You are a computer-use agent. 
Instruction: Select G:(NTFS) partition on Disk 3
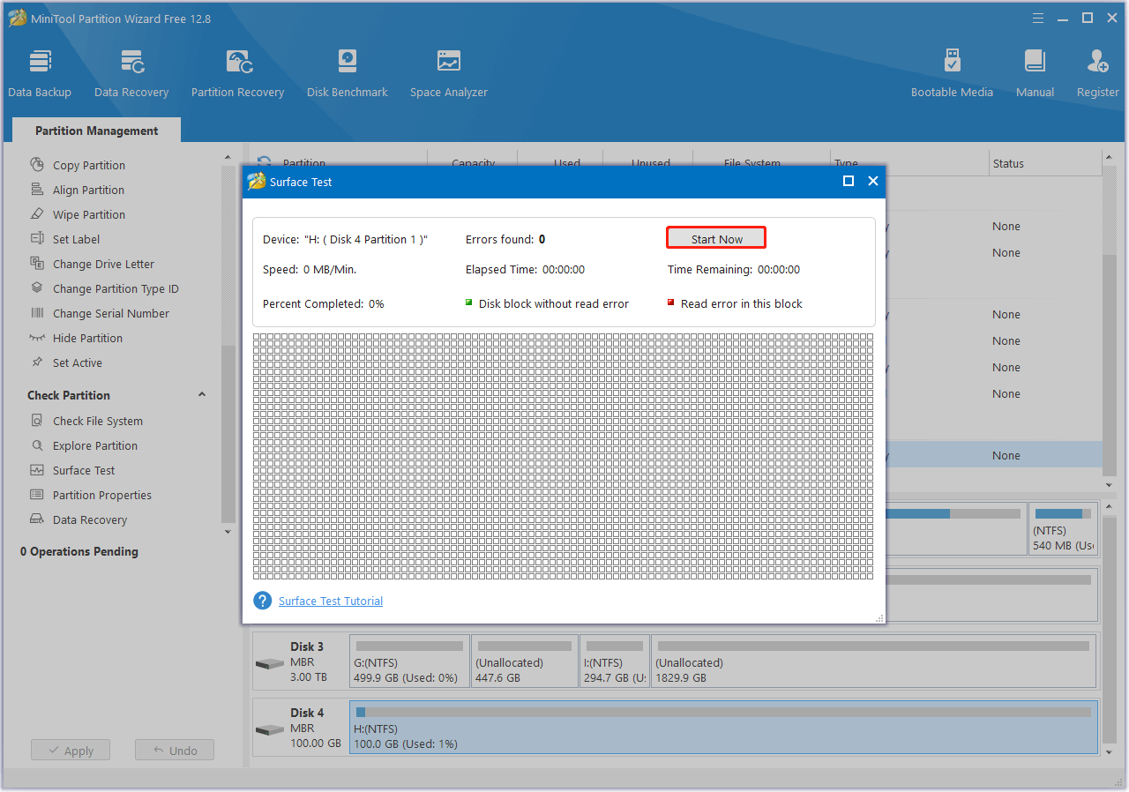click(x=410, y=661)
